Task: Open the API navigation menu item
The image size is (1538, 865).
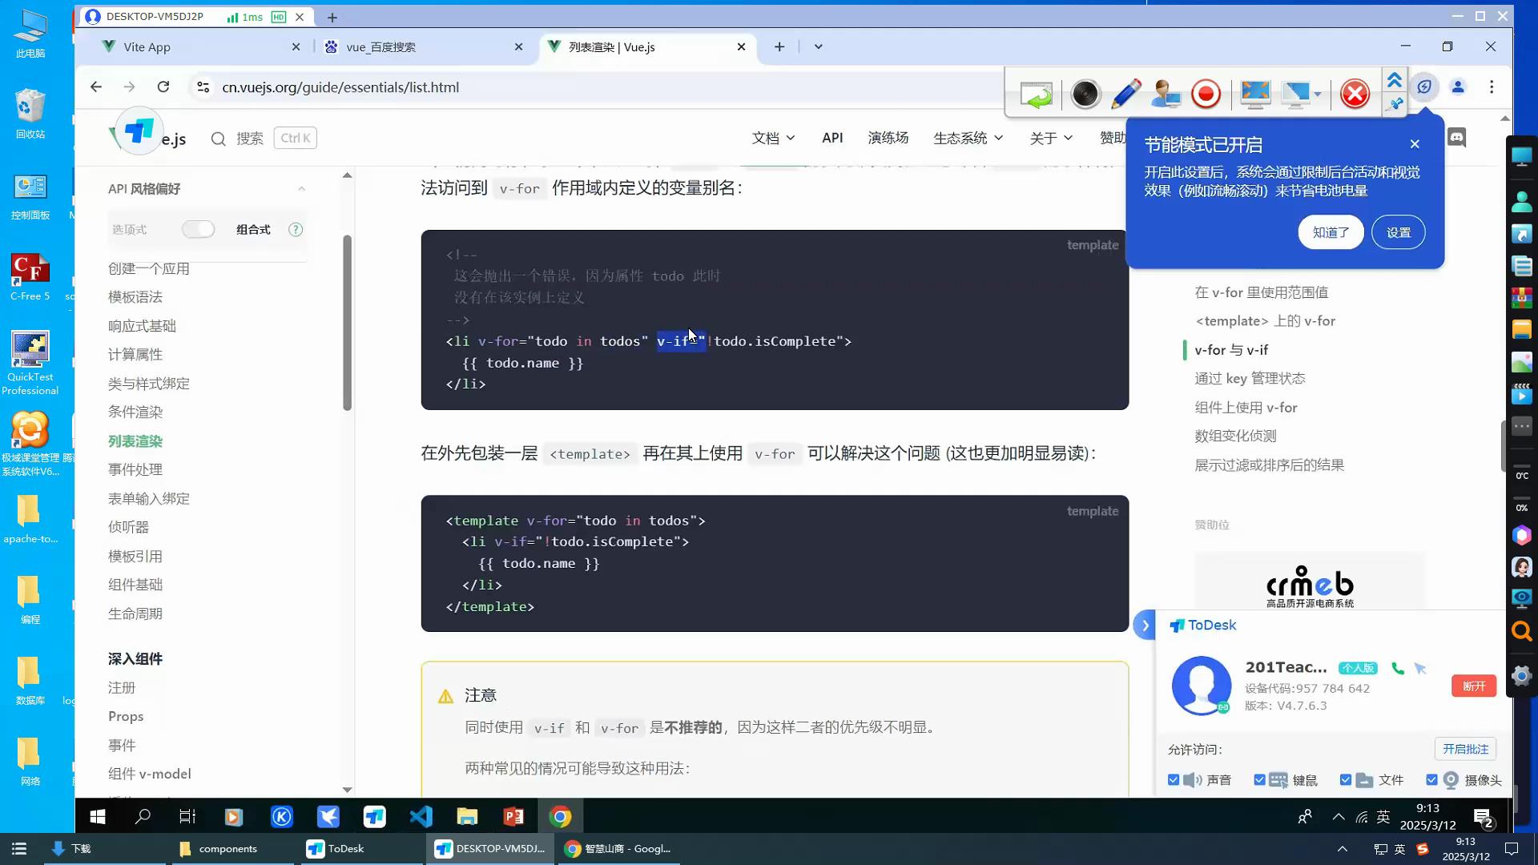Action: pyautogui.click(x=832, y=138)
